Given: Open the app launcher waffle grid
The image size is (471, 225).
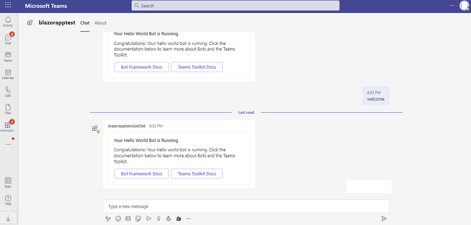Looking at the screenshot, I should click(8, 6).
